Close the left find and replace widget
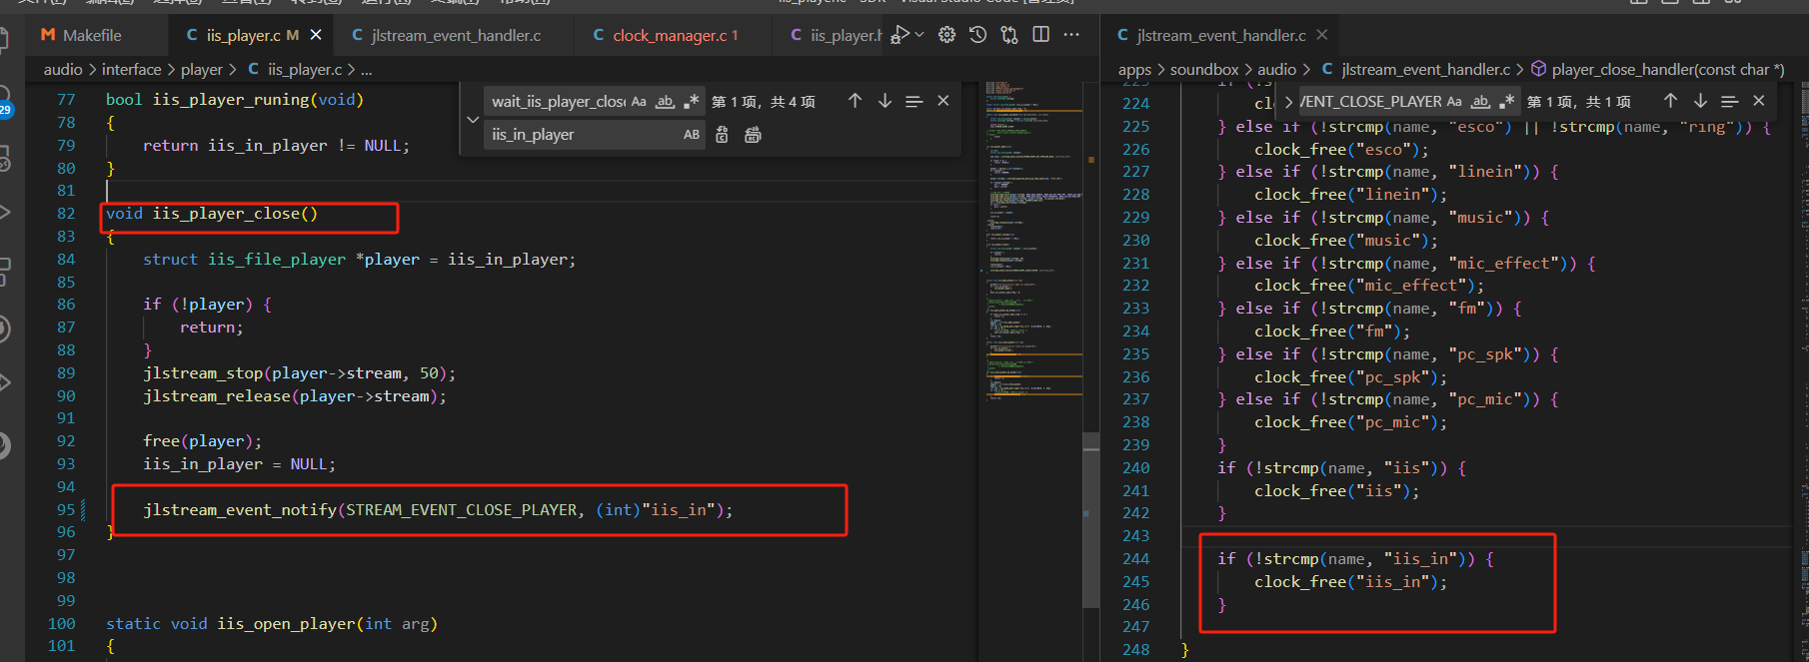This screenshot has width=1809, height=662. pos(942,101)
